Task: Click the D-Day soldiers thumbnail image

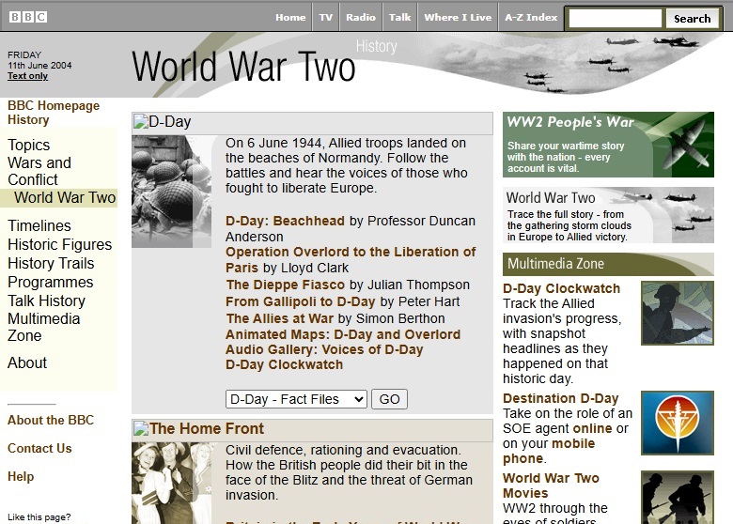Action: click(171, 192)
